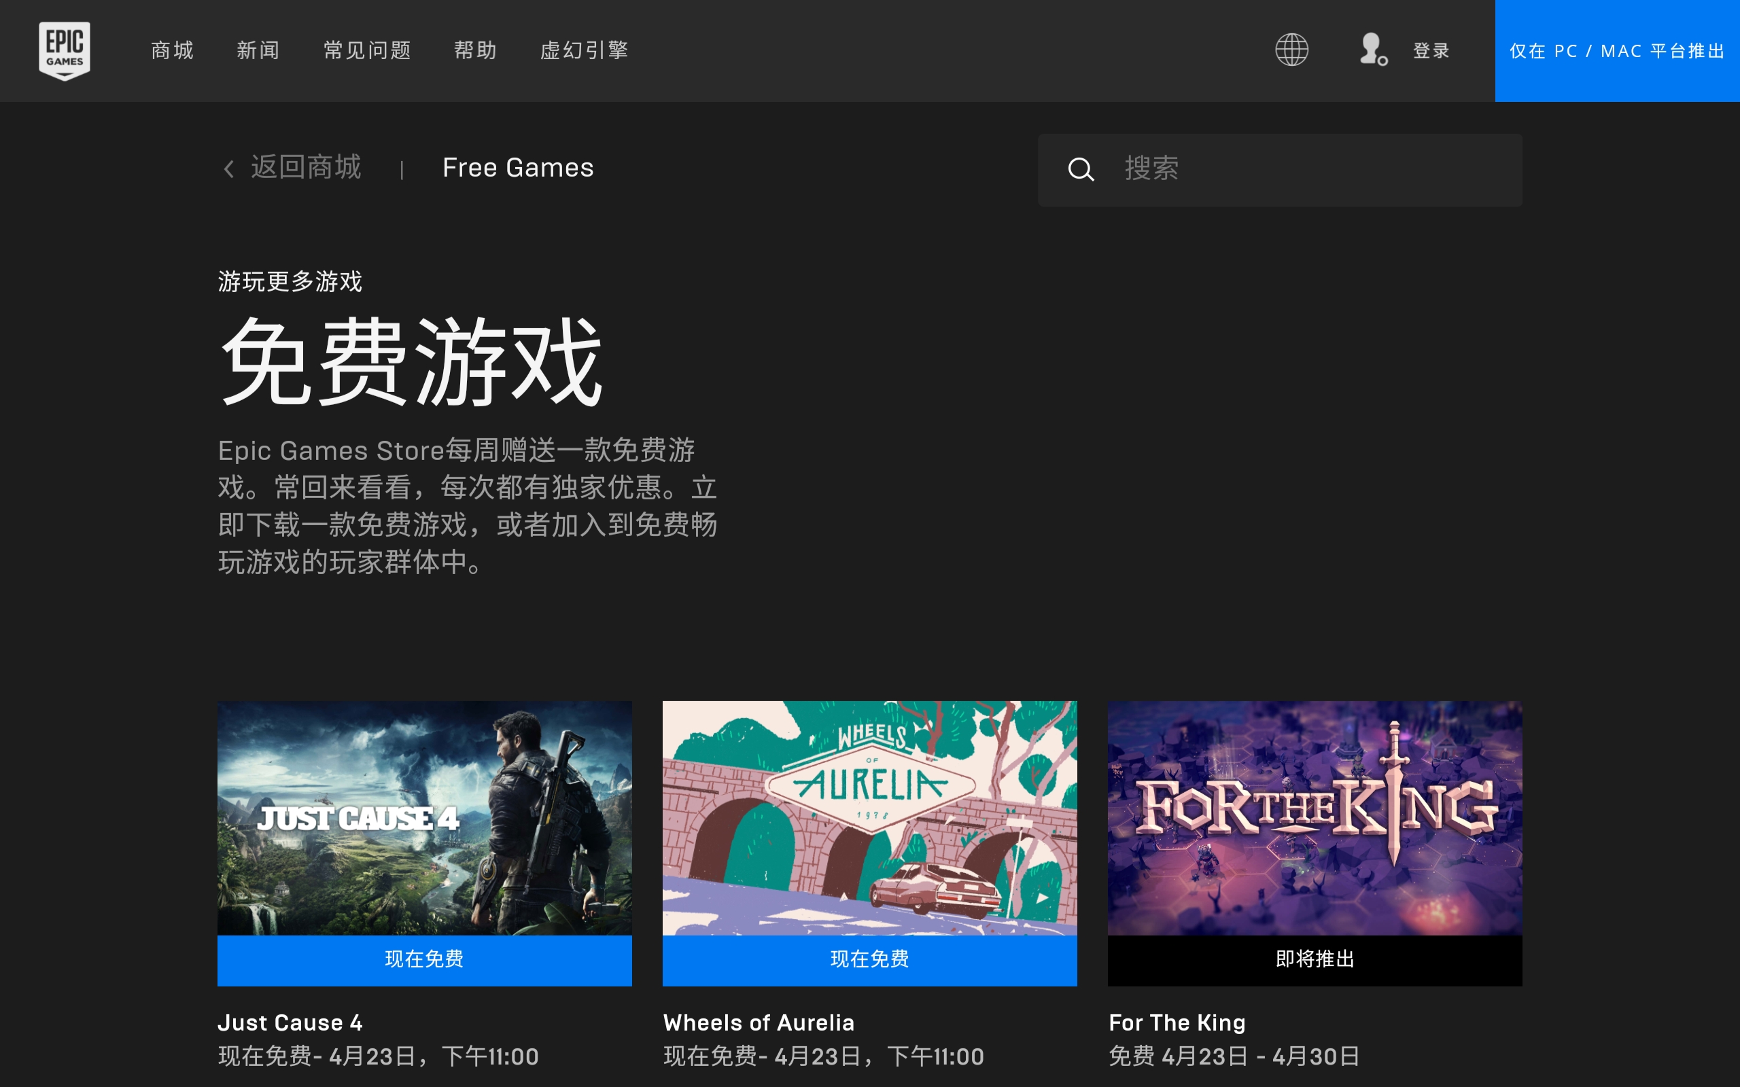Focus the 搜索 search field
The height and width of the screenshot is (1087, 1740).
pyautogui.click(x=1280, y=170)
